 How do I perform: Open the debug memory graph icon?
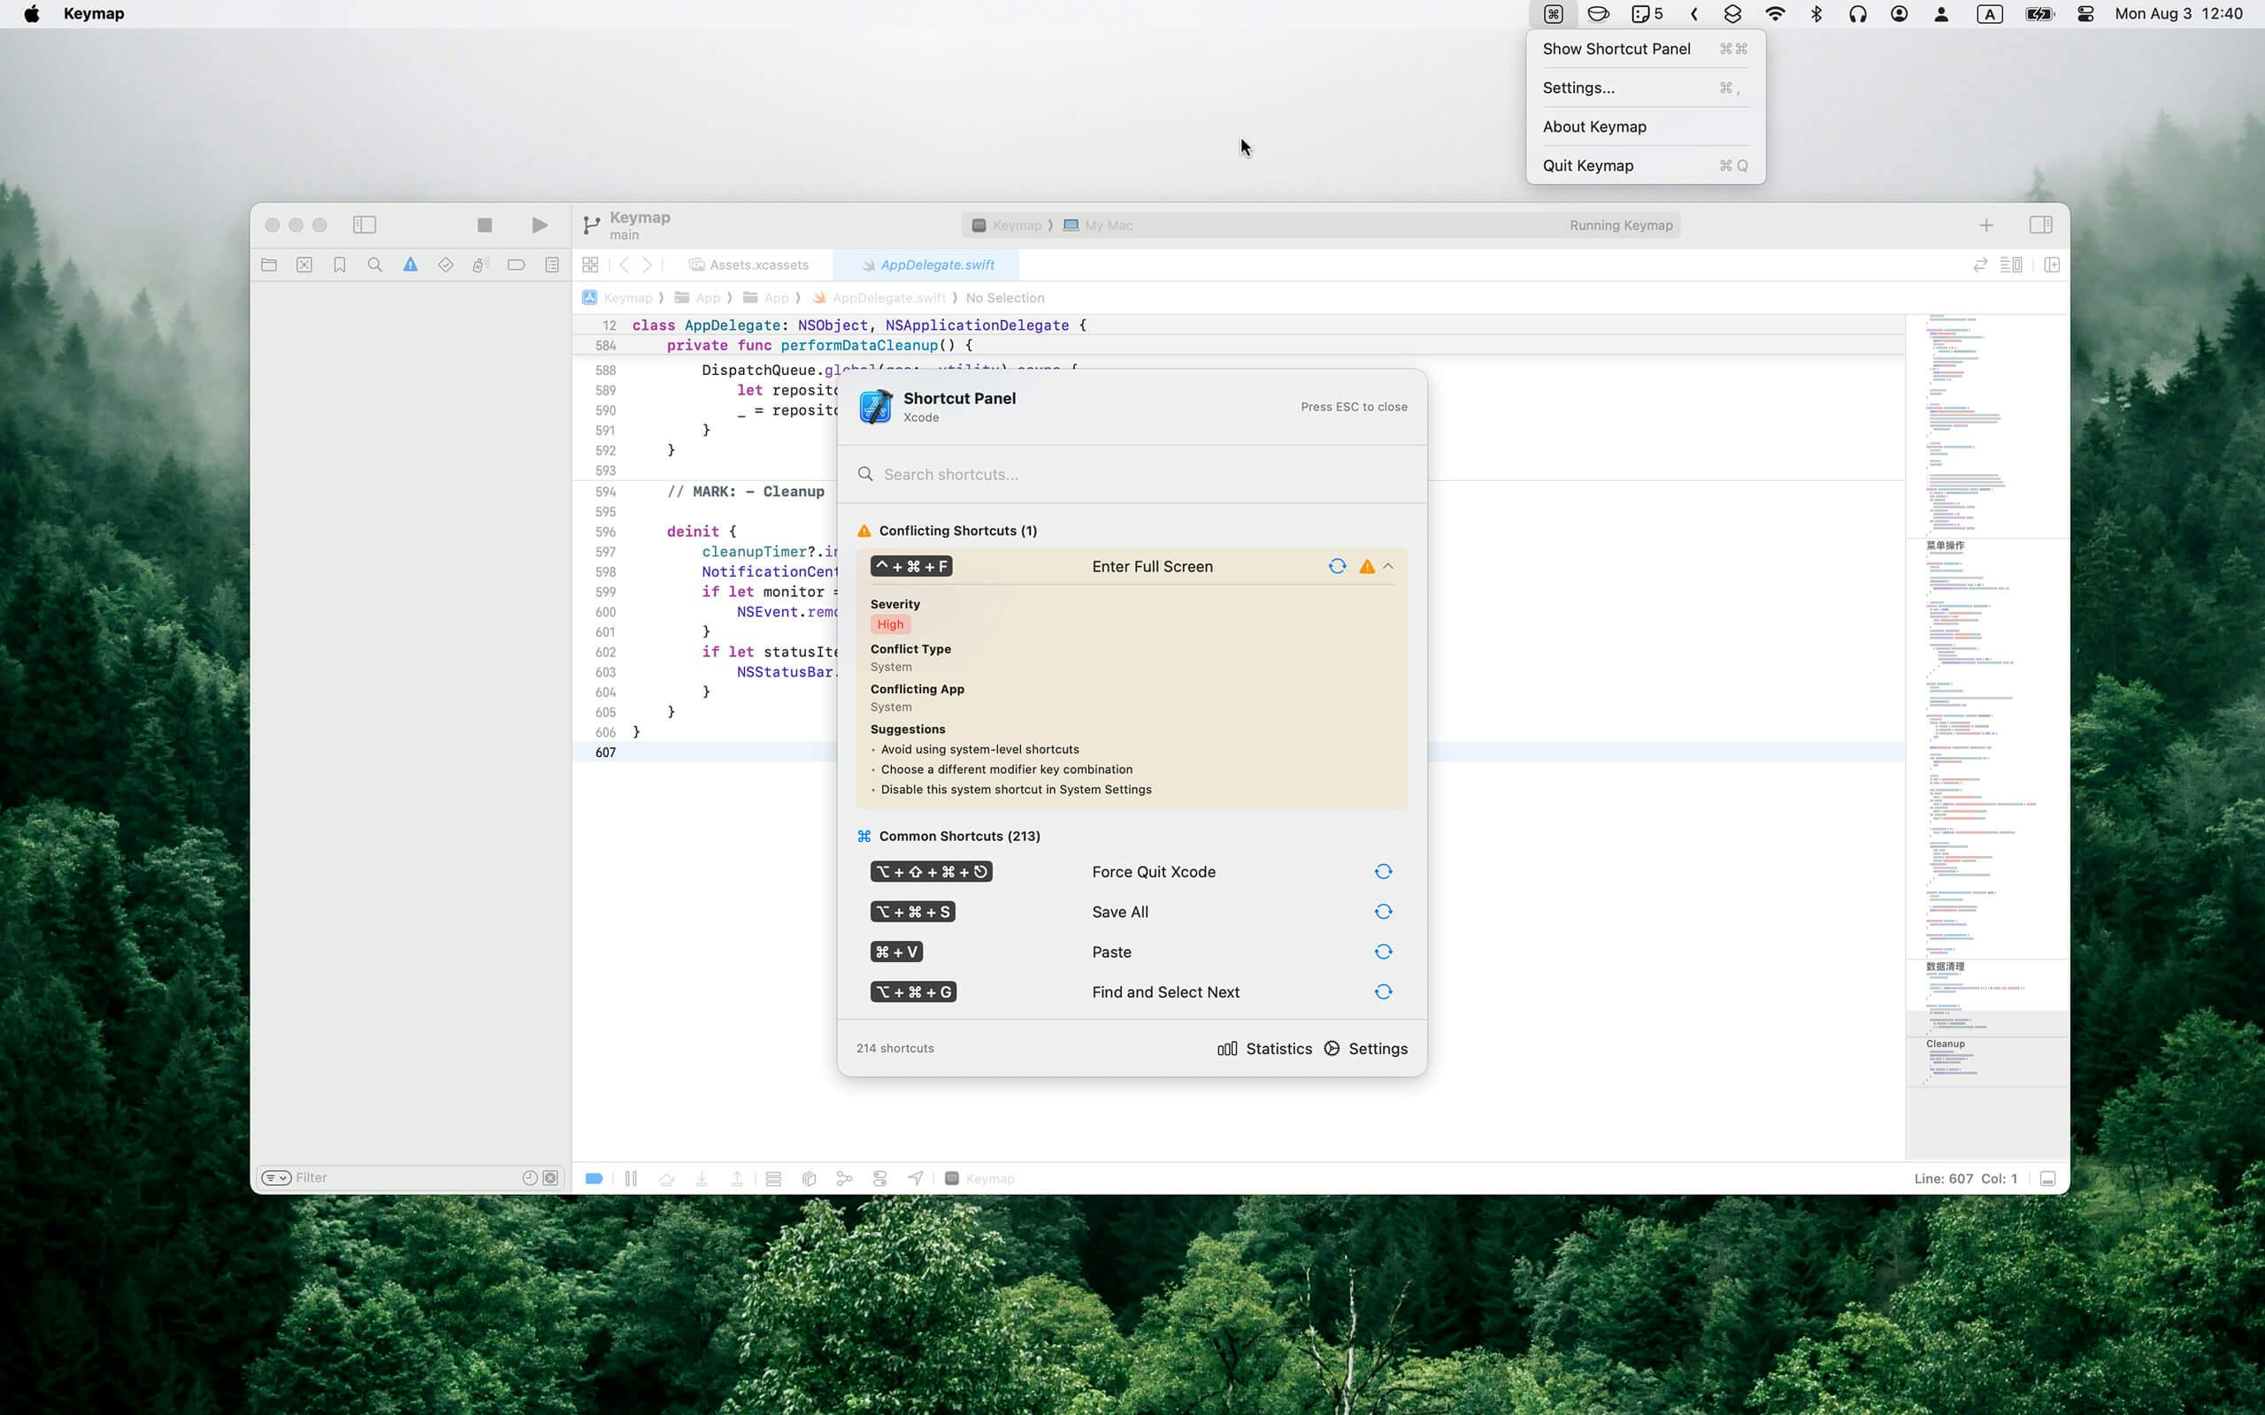click(844, 1178)
